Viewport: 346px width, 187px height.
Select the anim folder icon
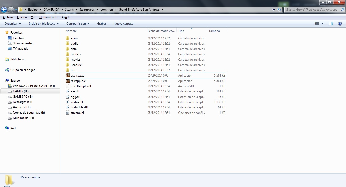[67, 38]
